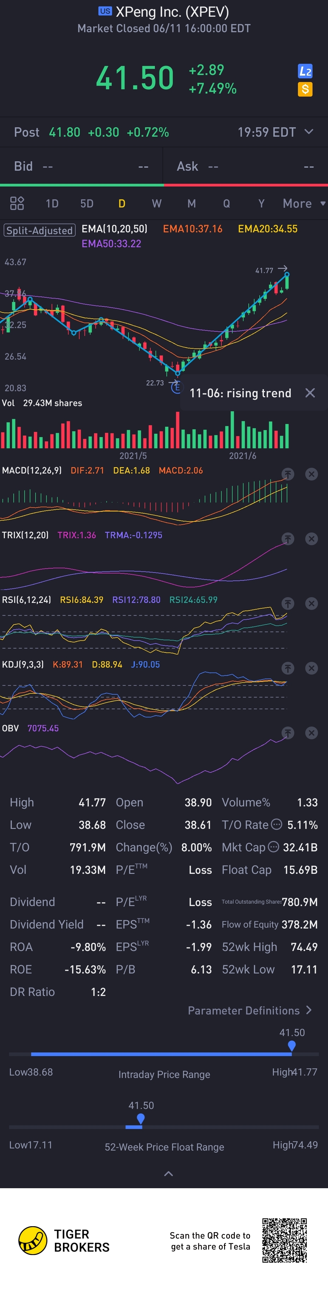The height and width of the screenshot is (1293, 328).
Task: Open the chart layout grid icon
Action: 17,203
